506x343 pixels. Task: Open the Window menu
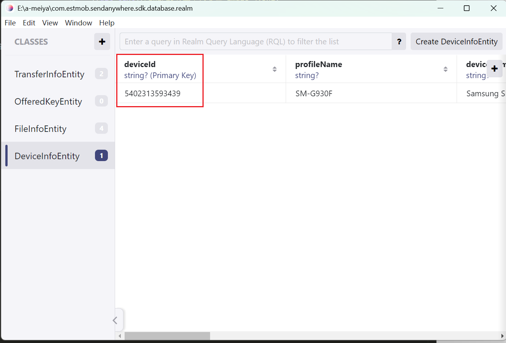tap(78, 23)
